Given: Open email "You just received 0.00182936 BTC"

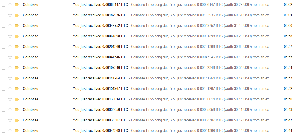Looking at the screenshot, I should coord(100,15).
